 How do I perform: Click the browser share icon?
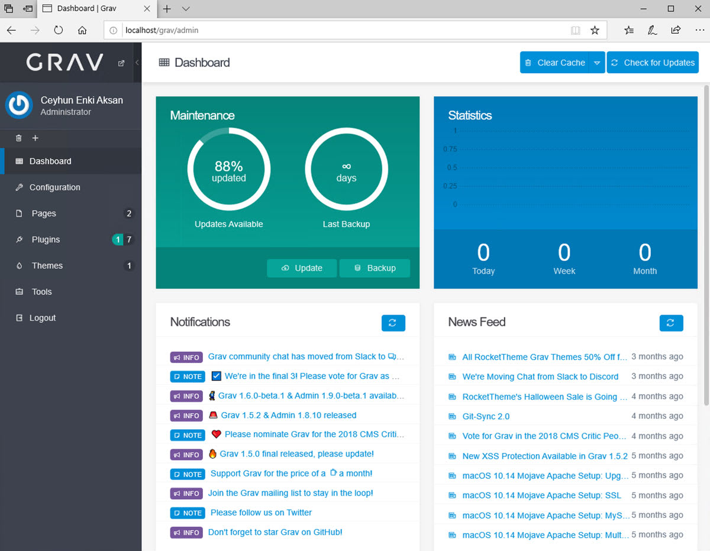(675, 30)
